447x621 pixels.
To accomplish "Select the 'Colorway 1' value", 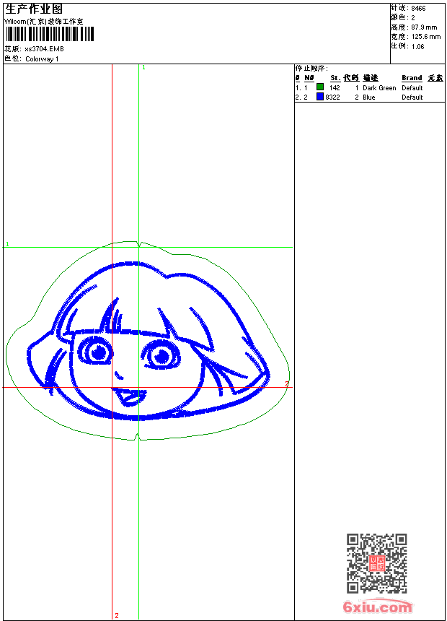I will tap(42, 59).
